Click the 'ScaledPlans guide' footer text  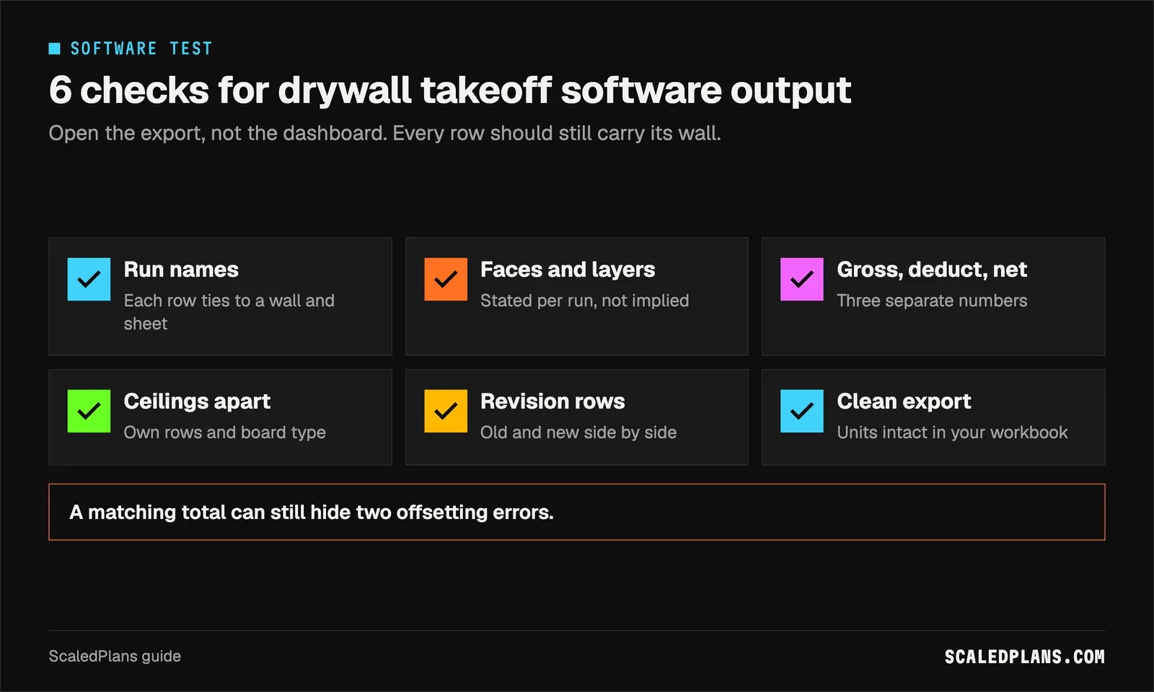(115, 656)
